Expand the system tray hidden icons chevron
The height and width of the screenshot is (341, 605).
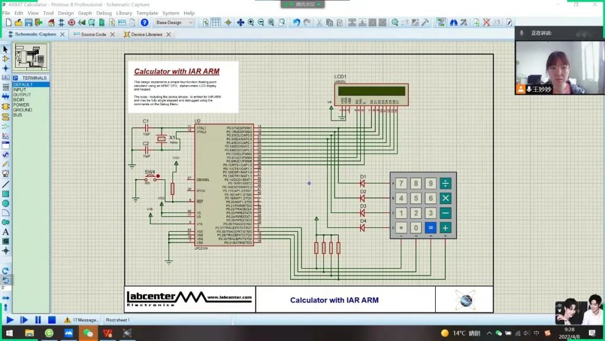489,333
